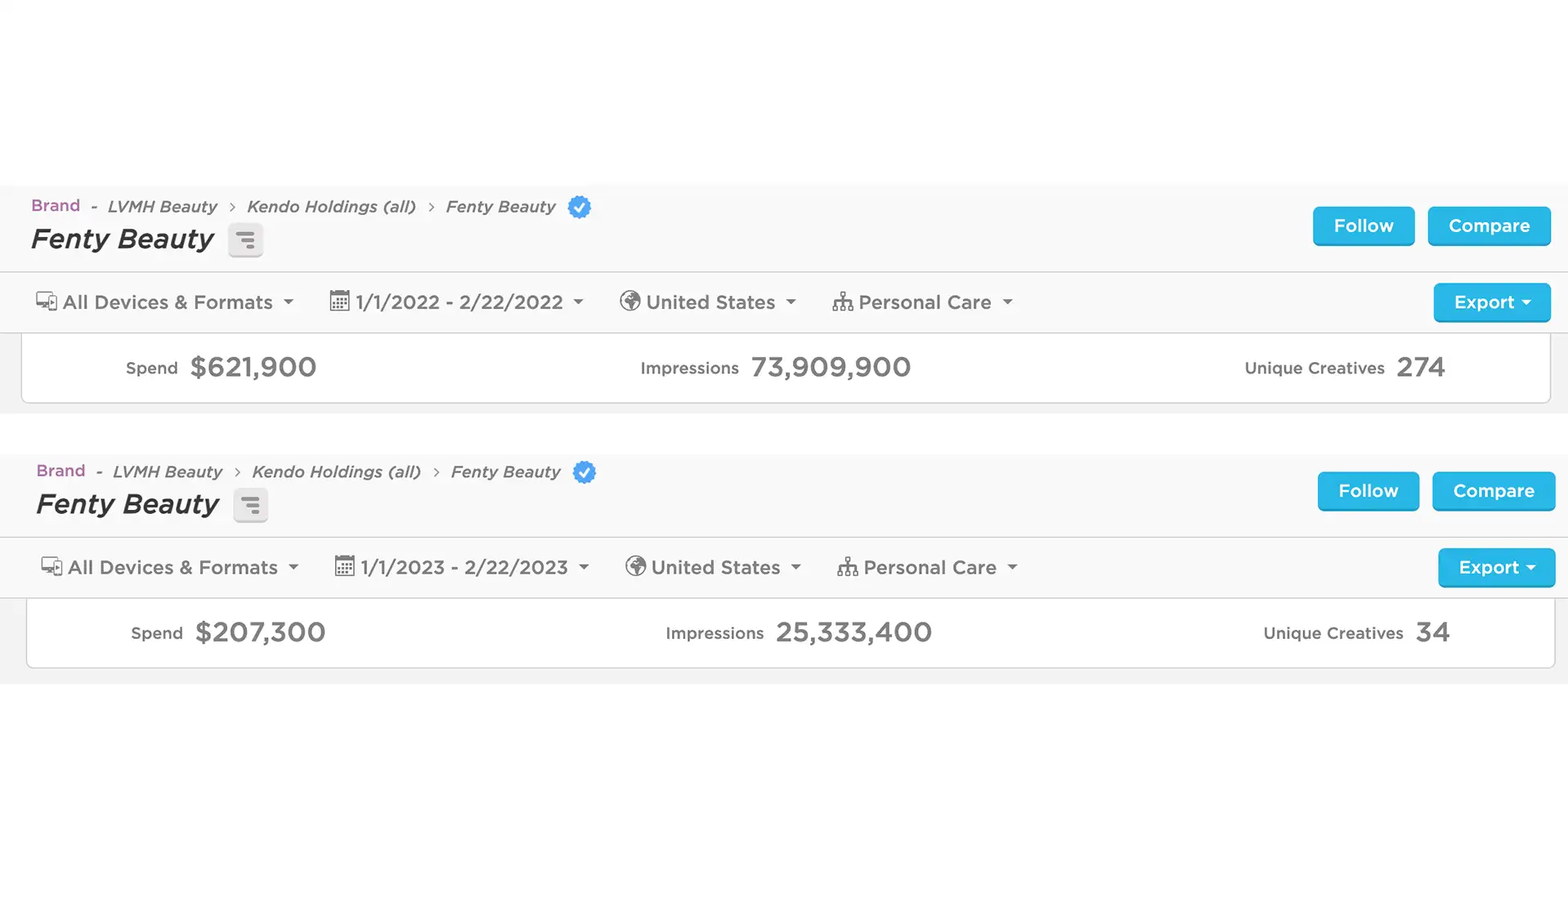Viewport: 1568px width, 907px height.
Task: Click the filter icon beside bottom Fenty Beauty title
Action: point(250,505)
